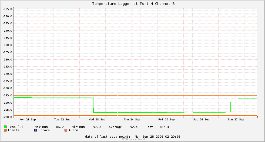Click y-axis label -155.0
The image size is (265, 142).
7,52
